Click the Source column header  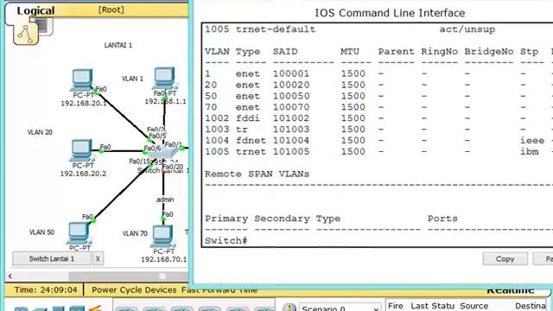tap(474, 306)
